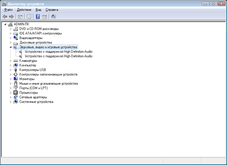
Task: Expand Контроллеры запоминающих устройств arrow
Action: click(x=11, y=74)
